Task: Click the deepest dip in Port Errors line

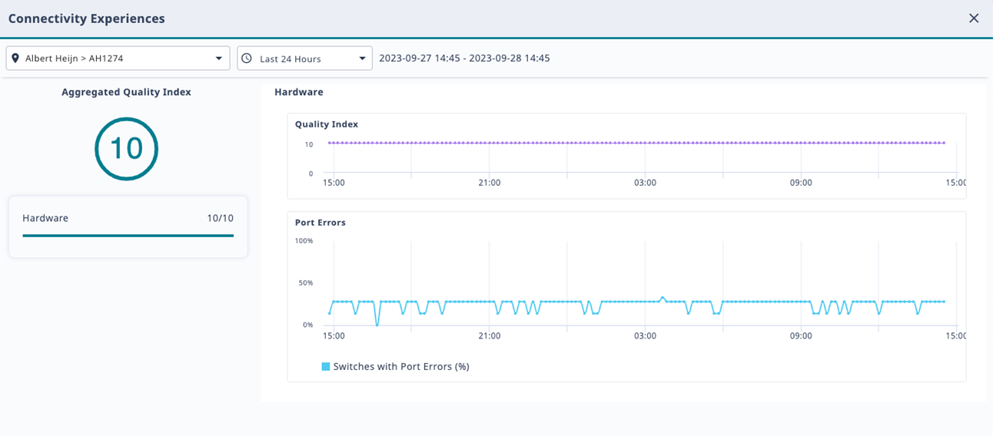Action: click(x=377, y=325)
